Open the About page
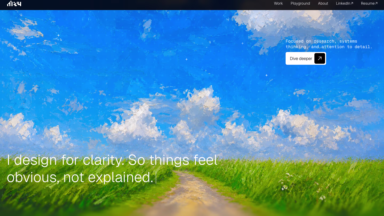Image resolution: width=384 pixels, height=216 pixels. [323, 3]
